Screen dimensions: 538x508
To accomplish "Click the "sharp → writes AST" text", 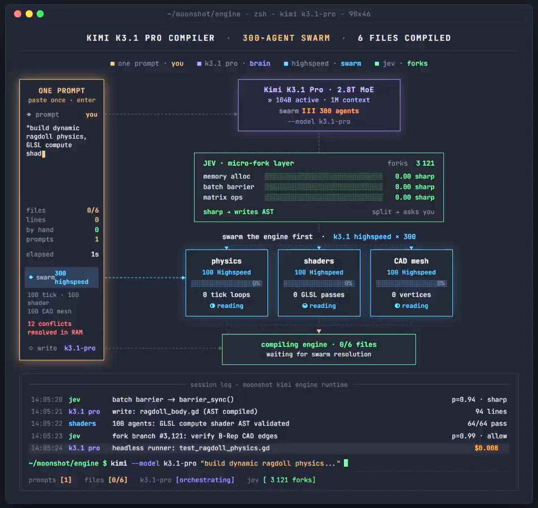I will coord(238,212).
